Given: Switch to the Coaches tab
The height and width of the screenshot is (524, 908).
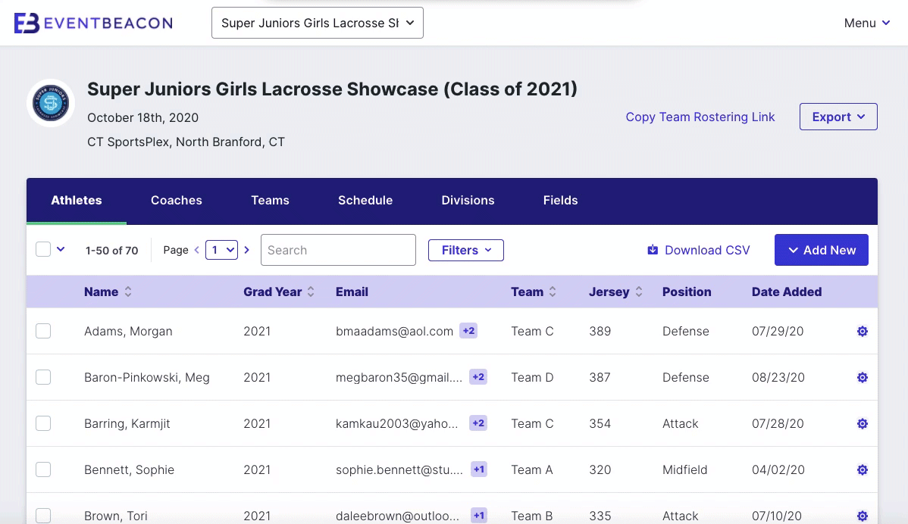Looking at the screenshot, I should pyautogui.click(x=177, y=201).
